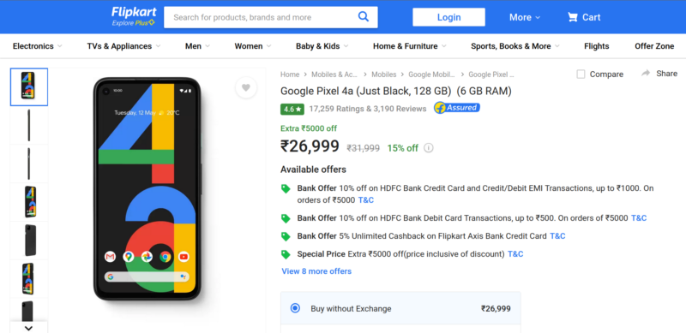The height and width of the screenshot is (333, 686).
Task: Open View 8 more offers link
Action: (x=316, y=271)
